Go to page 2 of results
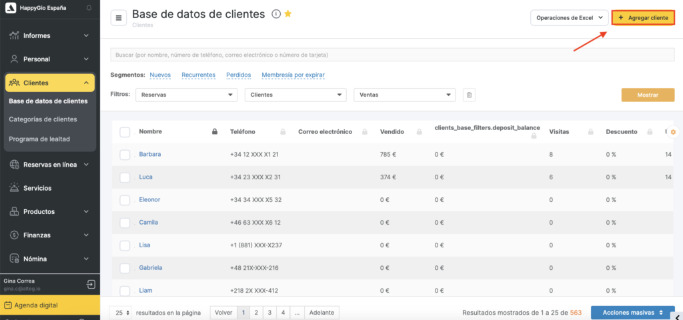This screenshot has height=320, width=683. click(256, 312)
